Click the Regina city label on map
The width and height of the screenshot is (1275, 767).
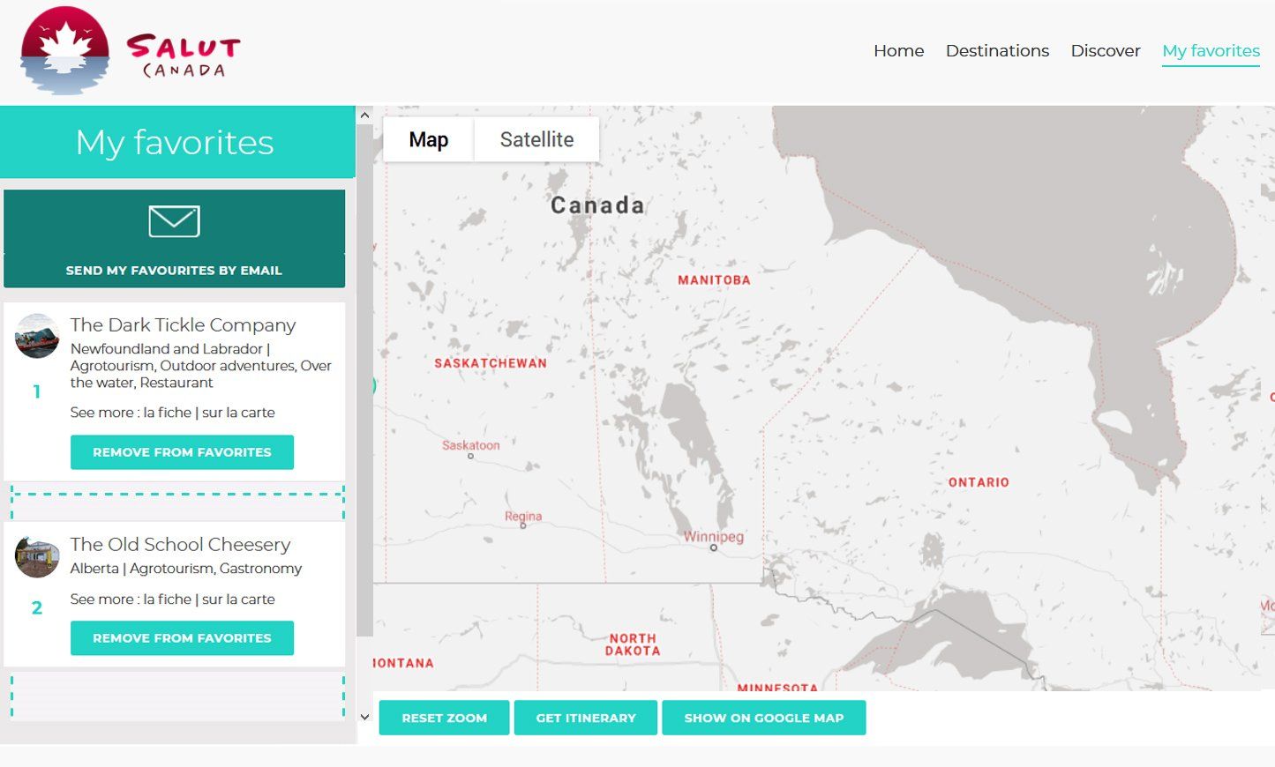pos(523,517)
